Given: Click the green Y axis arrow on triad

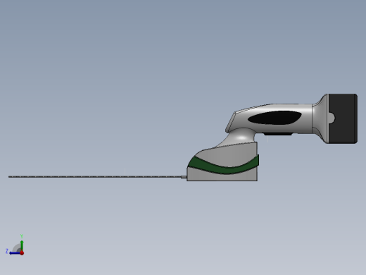Looking at the screenshot, I should click(22, 245).
